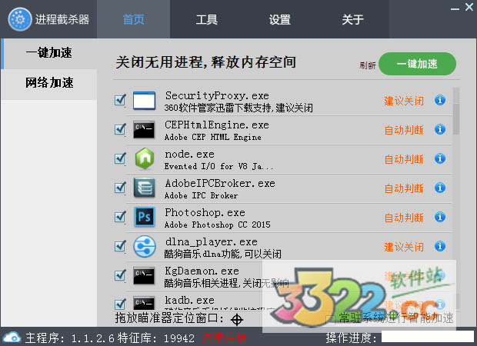This screenshot has width=477, height=346.
Task: Select the AdobeIPCBroker.exe process name
Action: (220, 183)
